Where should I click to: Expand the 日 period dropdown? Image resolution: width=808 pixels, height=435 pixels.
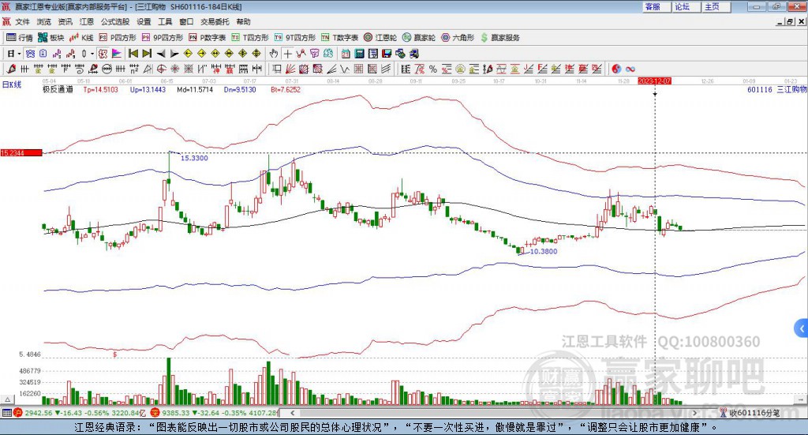(x=19, y=54)
